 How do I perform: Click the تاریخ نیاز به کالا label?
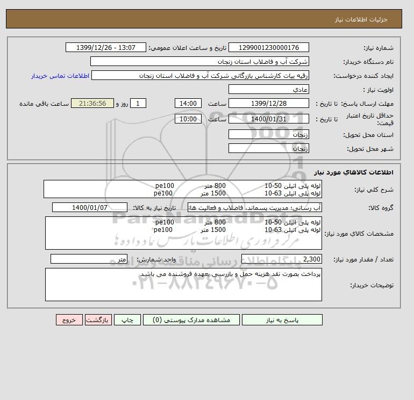click(154, 208)
